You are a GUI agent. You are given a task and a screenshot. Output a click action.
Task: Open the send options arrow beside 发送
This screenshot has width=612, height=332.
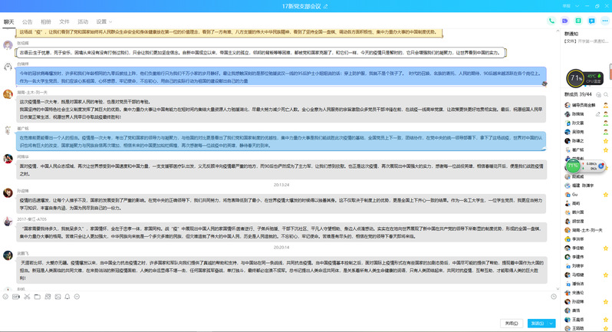coord(552,323)
